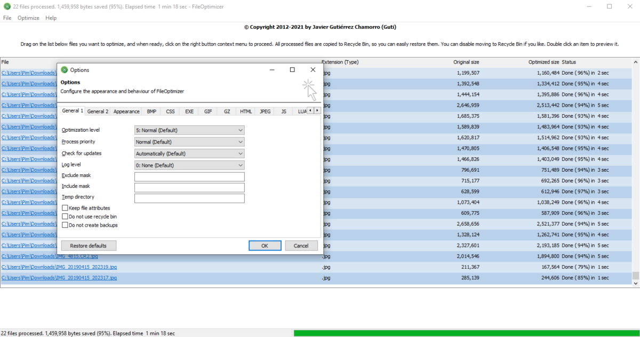
Task: Maximize the Options dialog window
Action: 292,70
